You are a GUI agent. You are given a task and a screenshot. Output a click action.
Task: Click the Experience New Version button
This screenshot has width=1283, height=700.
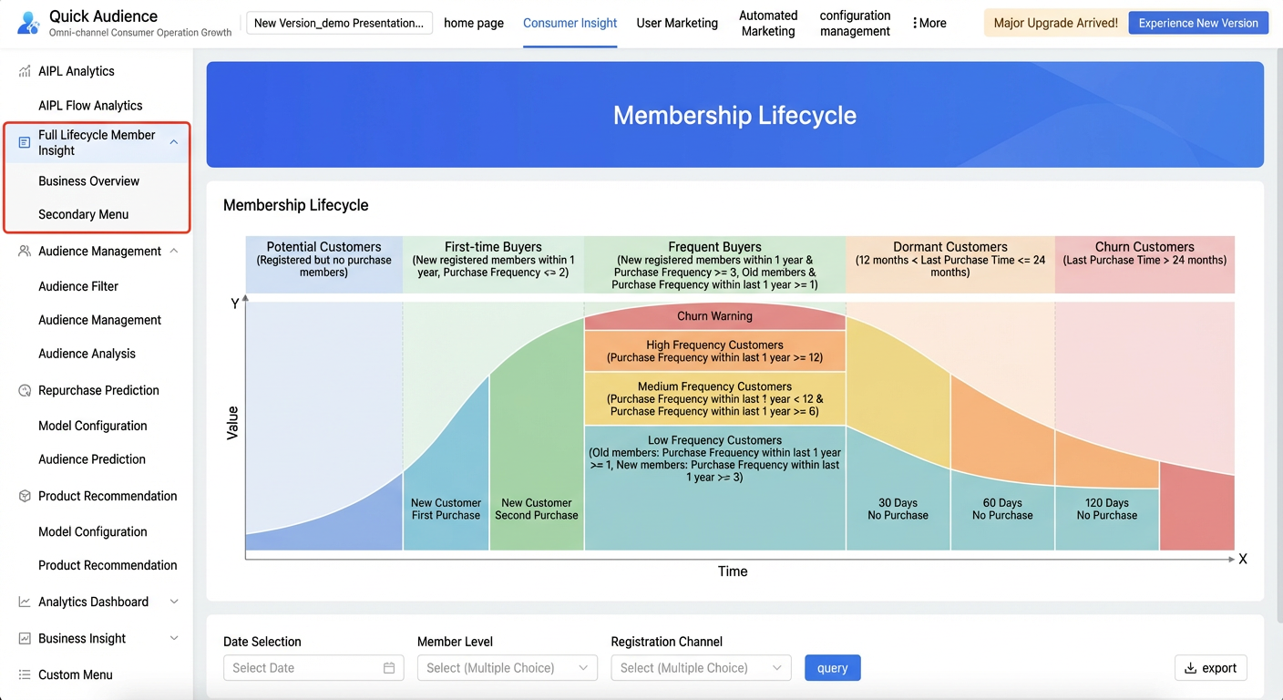pyautogui.click(x=1198, y=23)
